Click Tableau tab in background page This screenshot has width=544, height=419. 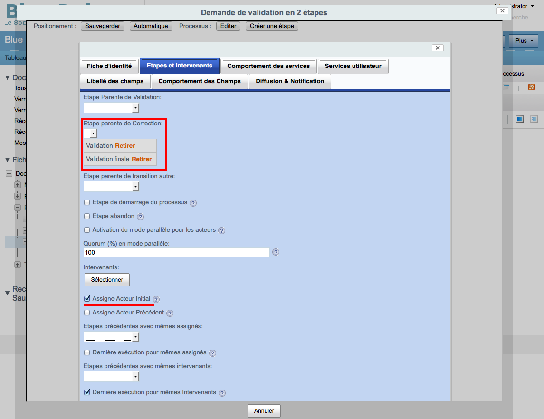coord(15,58)
